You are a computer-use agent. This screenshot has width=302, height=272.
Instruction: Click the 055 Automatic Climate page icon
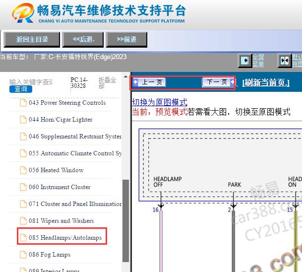point(23,153)
